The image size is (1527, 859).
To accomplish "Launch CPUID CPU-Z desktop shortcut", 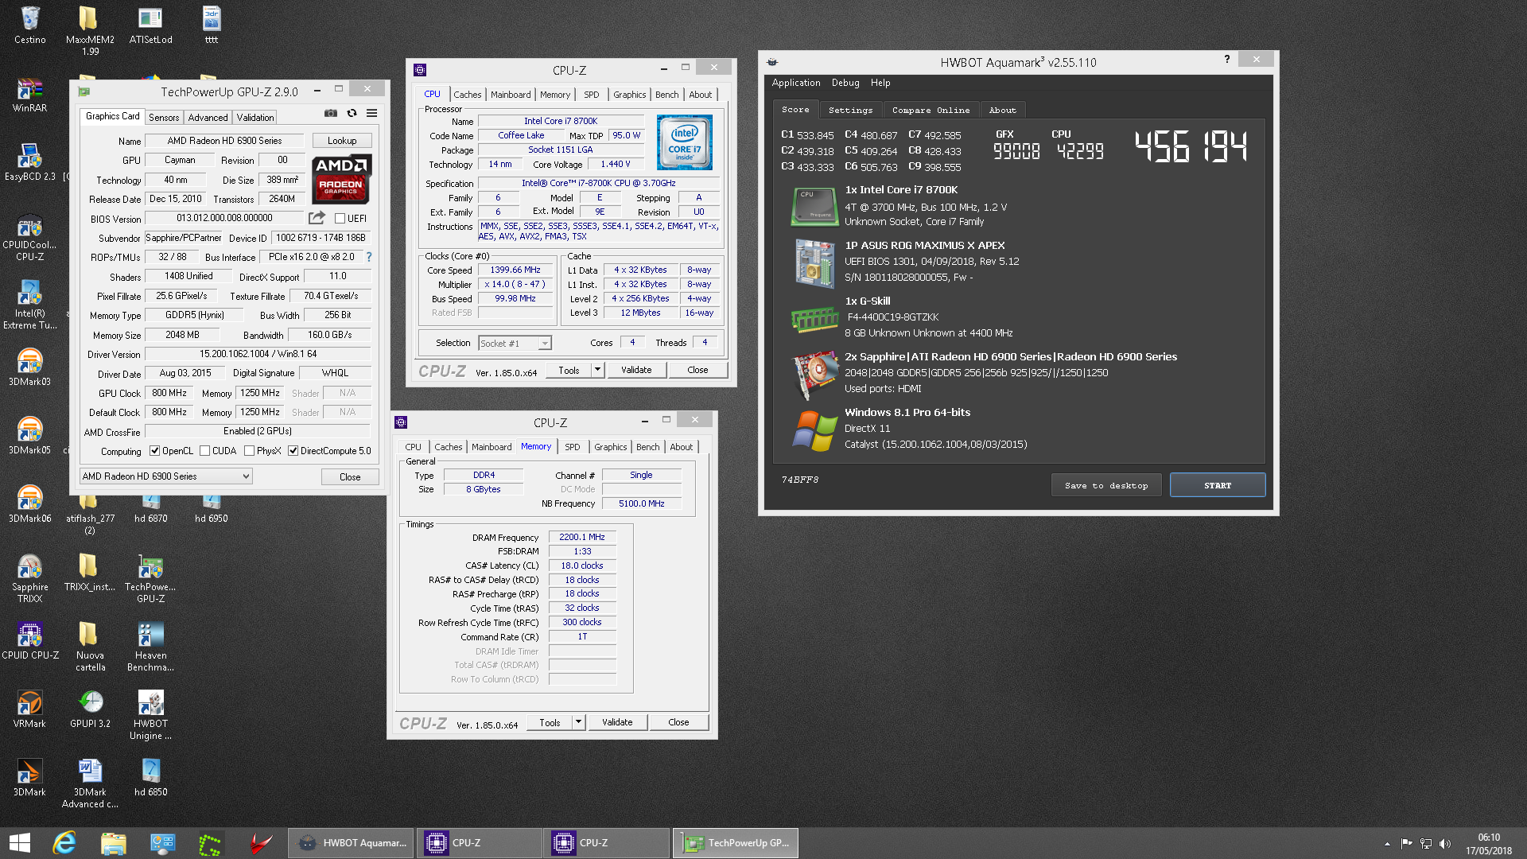I will 30,641.
